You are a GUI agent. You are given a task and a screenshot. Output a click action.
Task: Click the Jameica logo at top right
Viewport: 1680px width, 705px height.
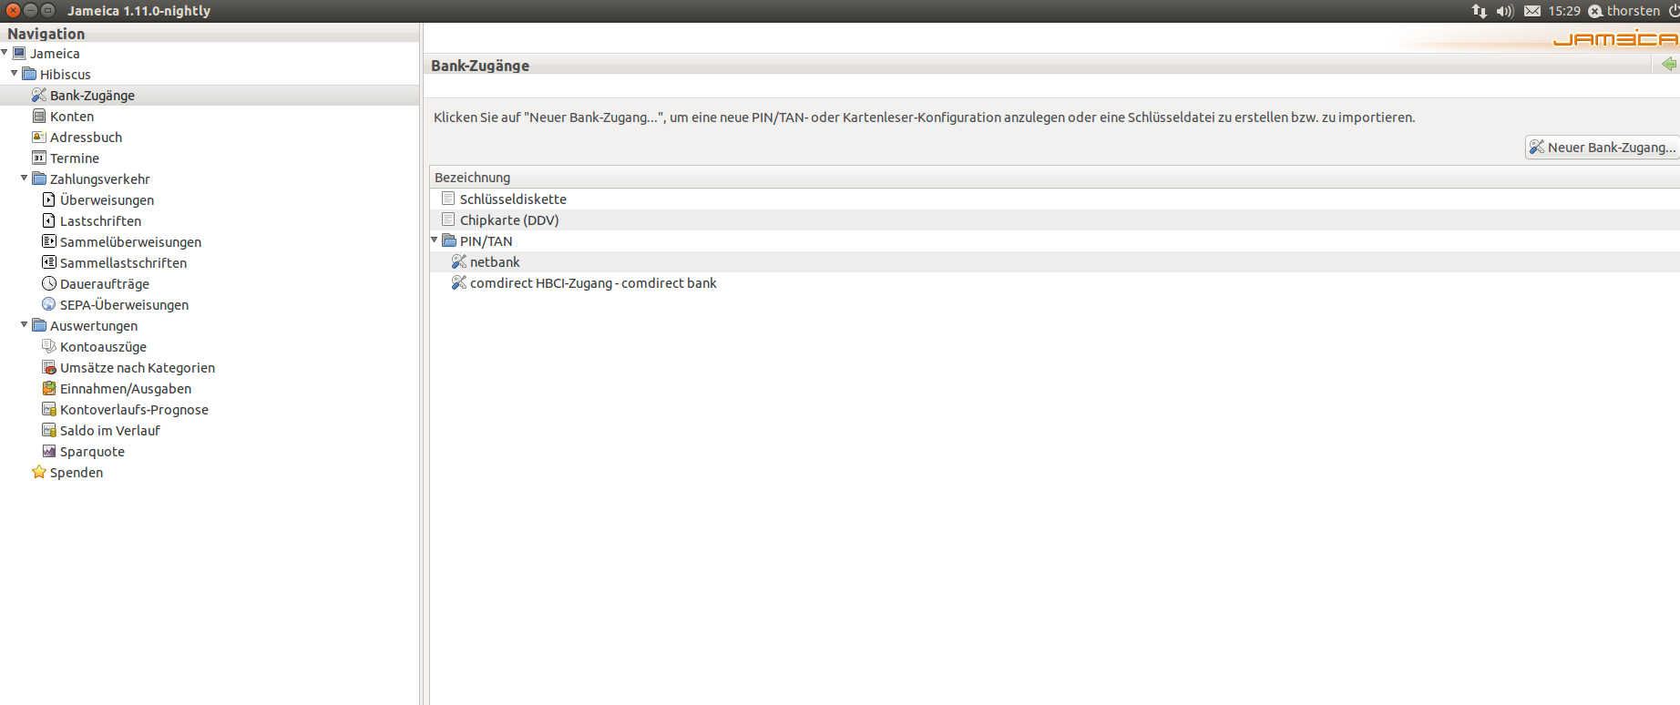[x=1613, y=38]
